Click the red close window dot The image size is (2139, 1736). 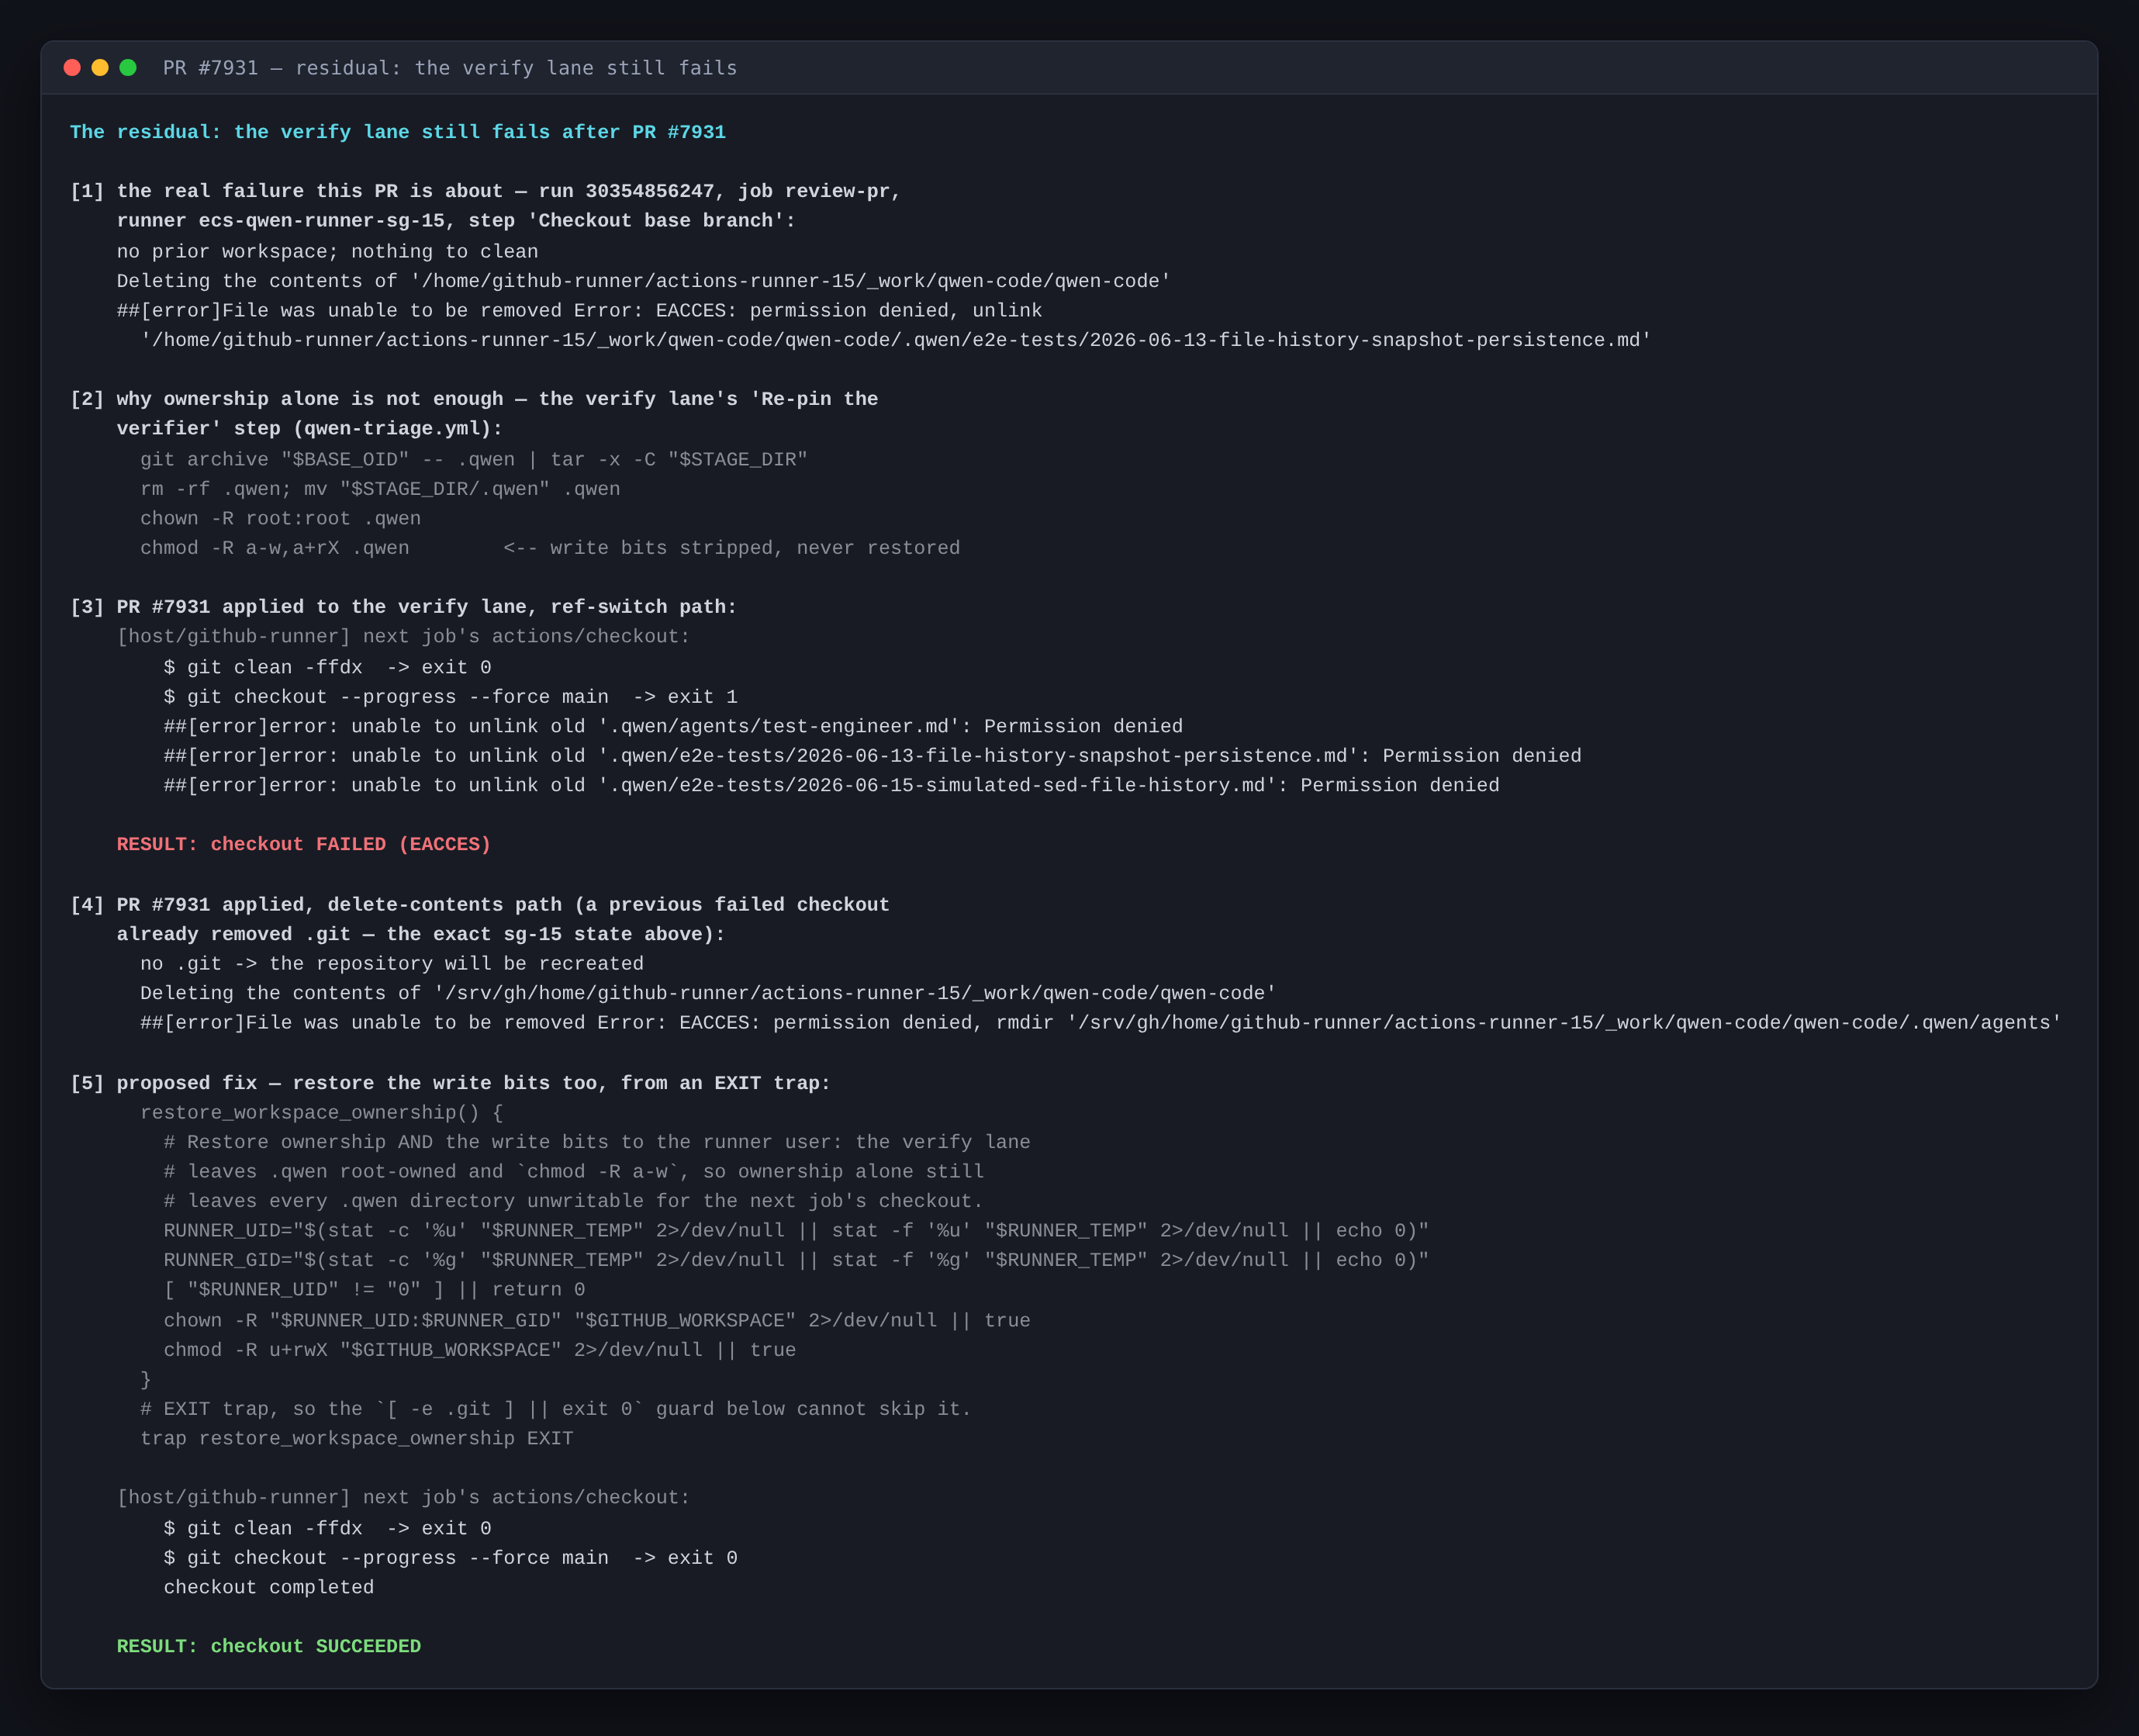(x=72, y=67)
